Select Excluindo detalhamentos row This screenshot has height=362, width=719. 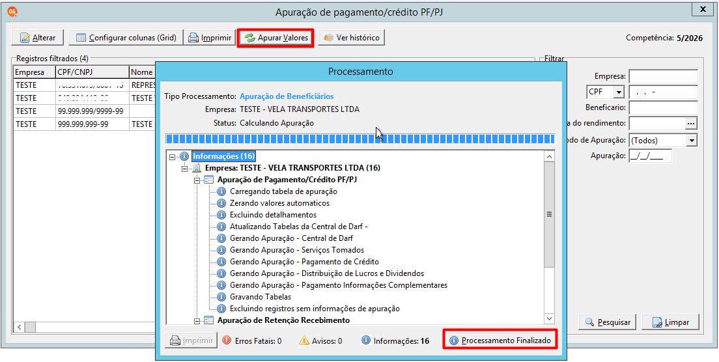point(273,214)
